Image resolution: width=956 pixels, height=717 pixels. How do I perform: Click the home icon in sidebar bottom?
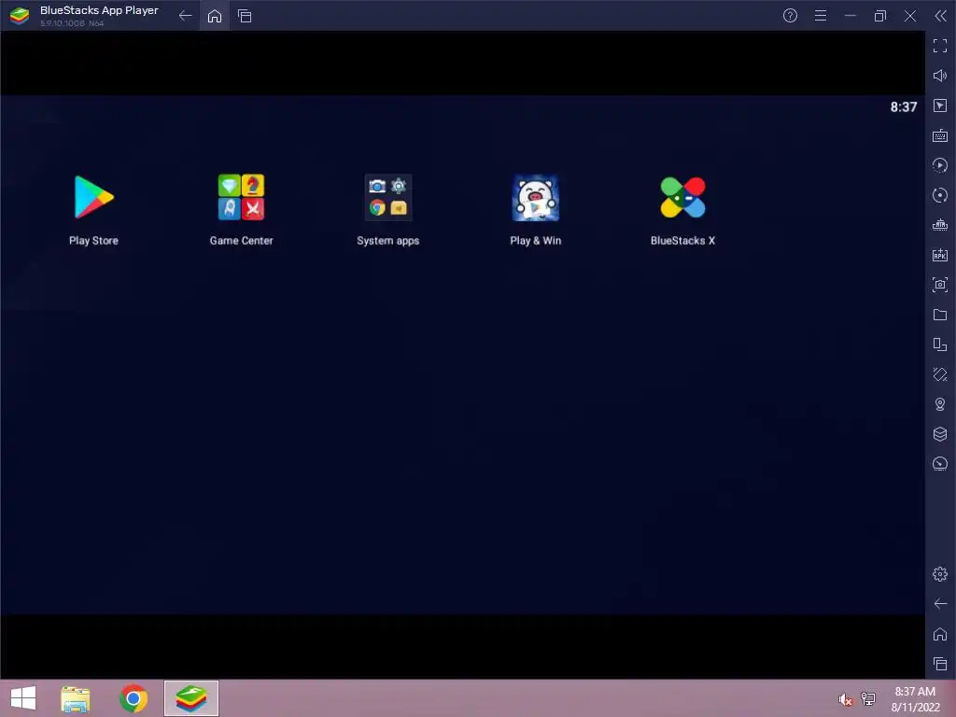click(940, 634)
